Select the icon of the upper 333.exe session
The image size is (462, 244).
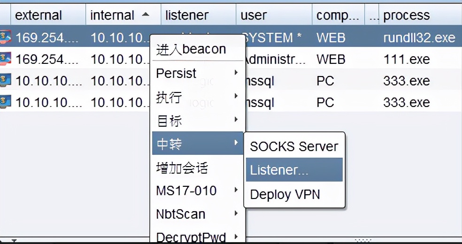click(6, 81)
